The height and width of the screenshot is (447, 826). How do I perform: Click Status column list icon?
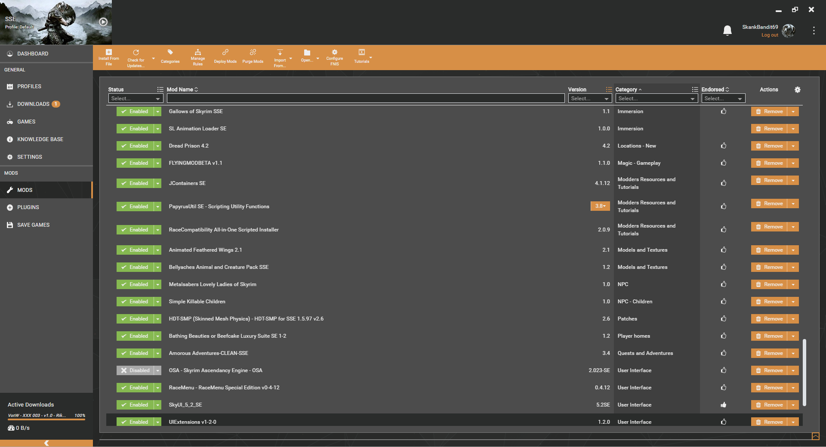[x=160, y=89]
